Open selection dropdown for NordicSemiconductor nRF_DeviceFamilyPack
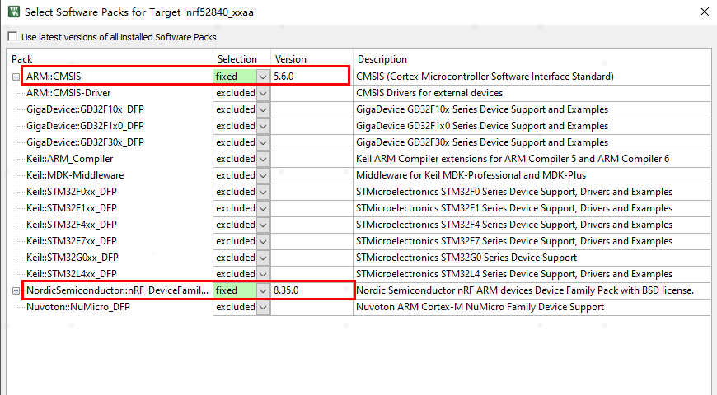 click(263, 290)
